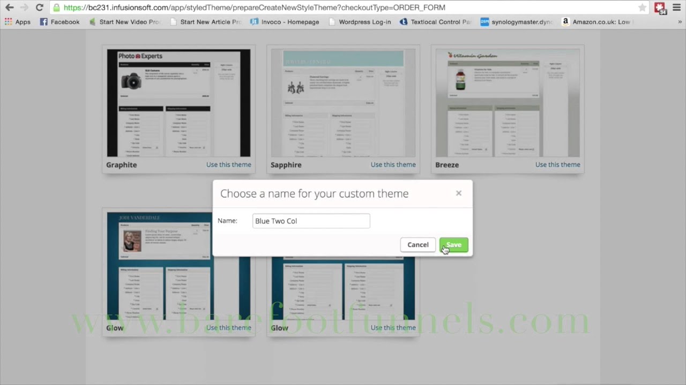The image size is (686, 385).
Task: Click the Sapphire theme name label
Action: point(286,165)
